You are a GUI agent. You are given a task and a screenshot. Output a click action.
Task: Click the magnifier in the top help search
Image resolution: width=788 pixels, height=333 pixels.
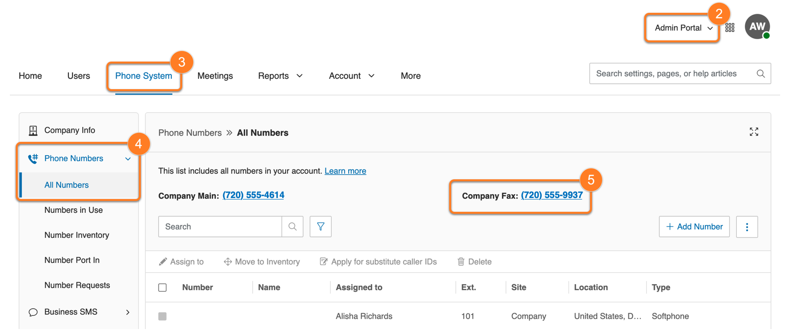pyautogui.click(x=760, y=74)
